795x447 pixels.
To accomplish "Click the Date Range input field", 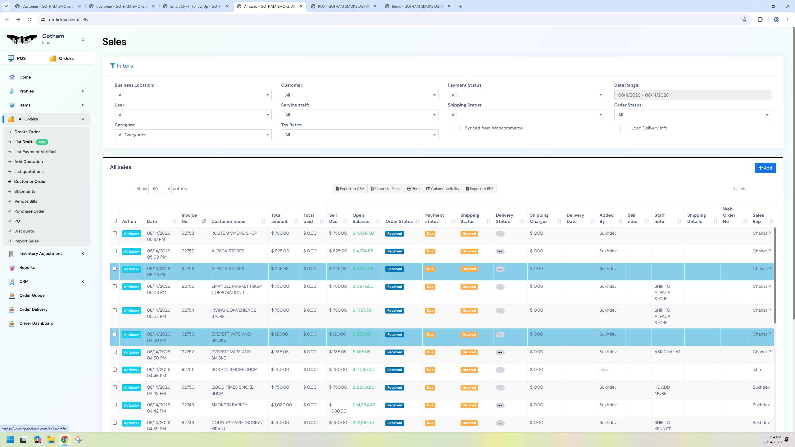I will pos(693,95).
